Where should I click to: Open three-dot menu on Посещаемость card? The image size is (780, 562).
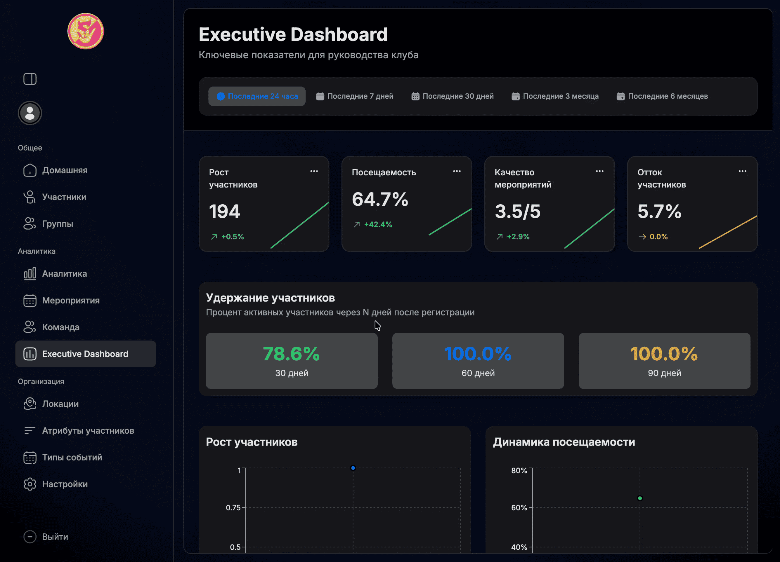(x=457, y=171)
